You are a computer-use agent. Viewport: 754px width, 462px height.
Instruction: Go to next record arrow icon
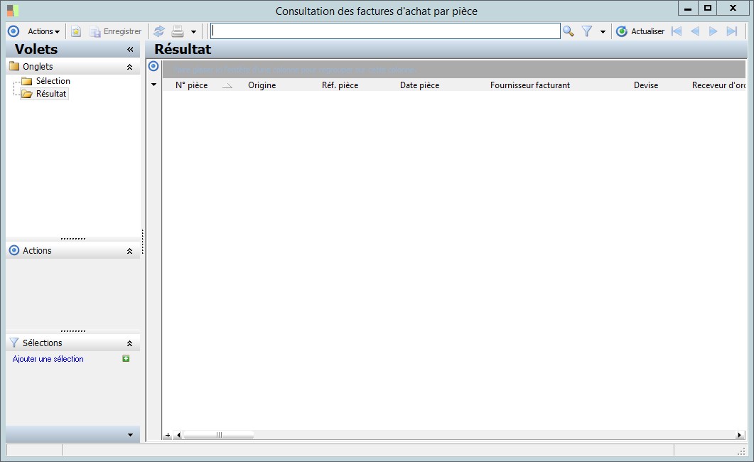[713, 31]
